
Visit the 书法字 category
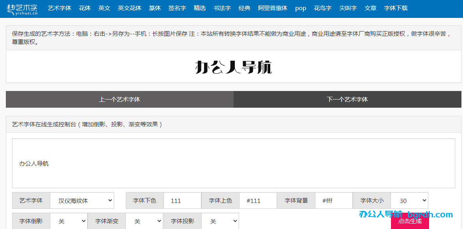coord(222,8)
